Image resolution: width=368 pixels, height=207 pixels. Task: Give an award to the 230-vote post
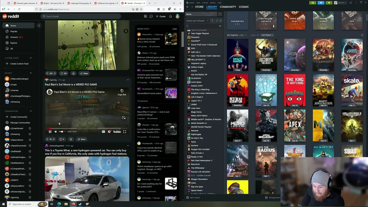[73, 73]
